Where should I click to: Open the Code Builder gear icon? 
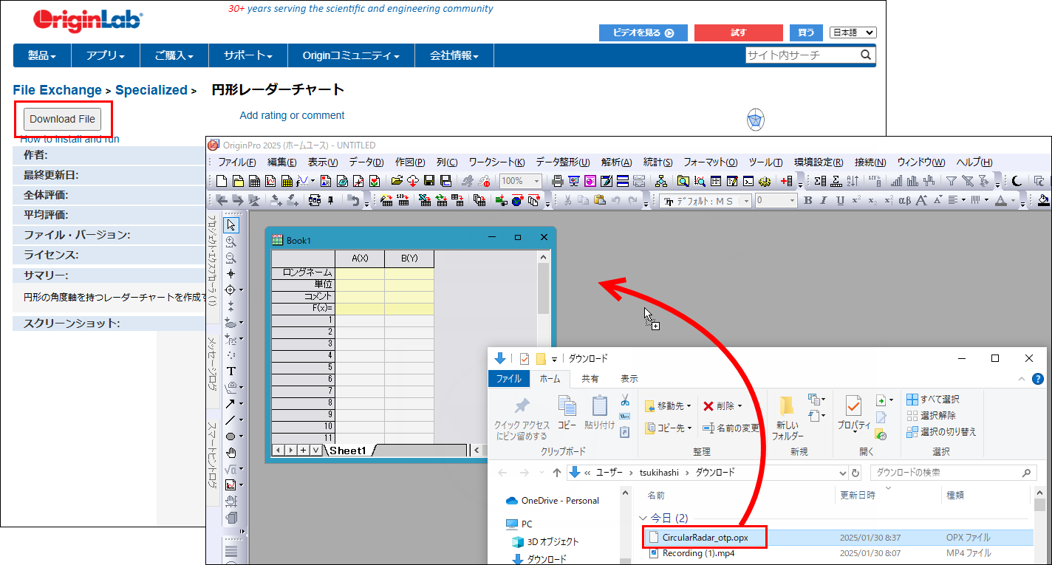(x=765, y=181)
